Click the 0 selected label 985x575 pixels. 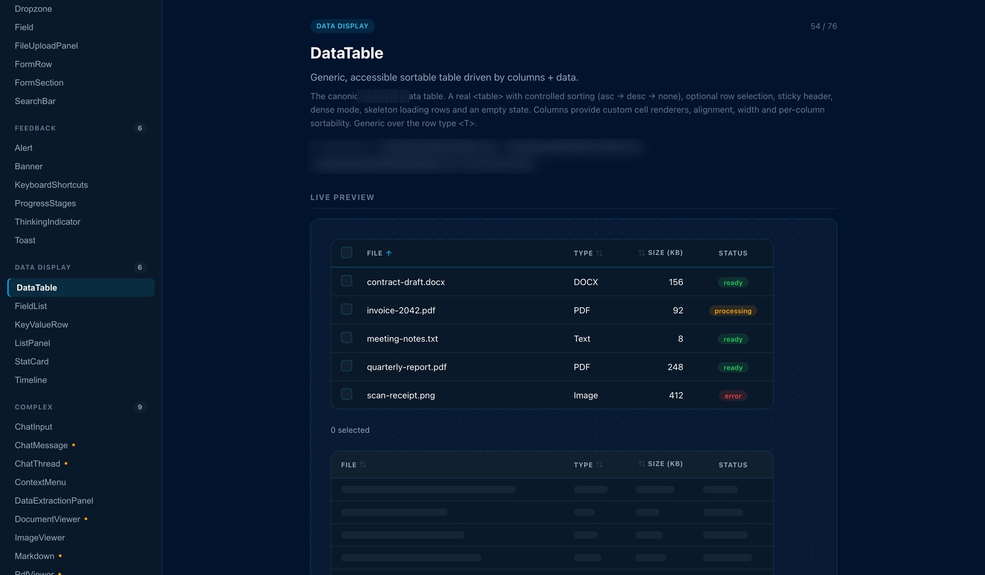coord(350,430)
